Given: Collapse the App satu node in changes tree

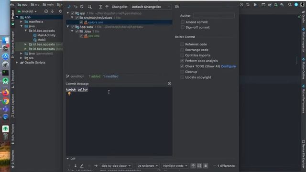Looking at the screenshot, I should tap(68, 27).
